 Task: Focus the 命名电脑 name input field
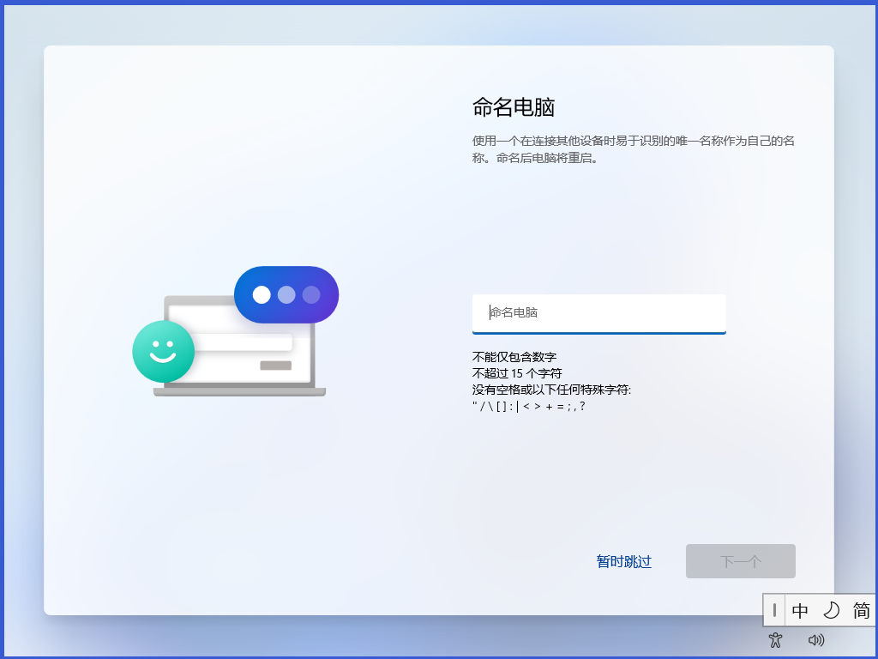[x=598, y=313]
